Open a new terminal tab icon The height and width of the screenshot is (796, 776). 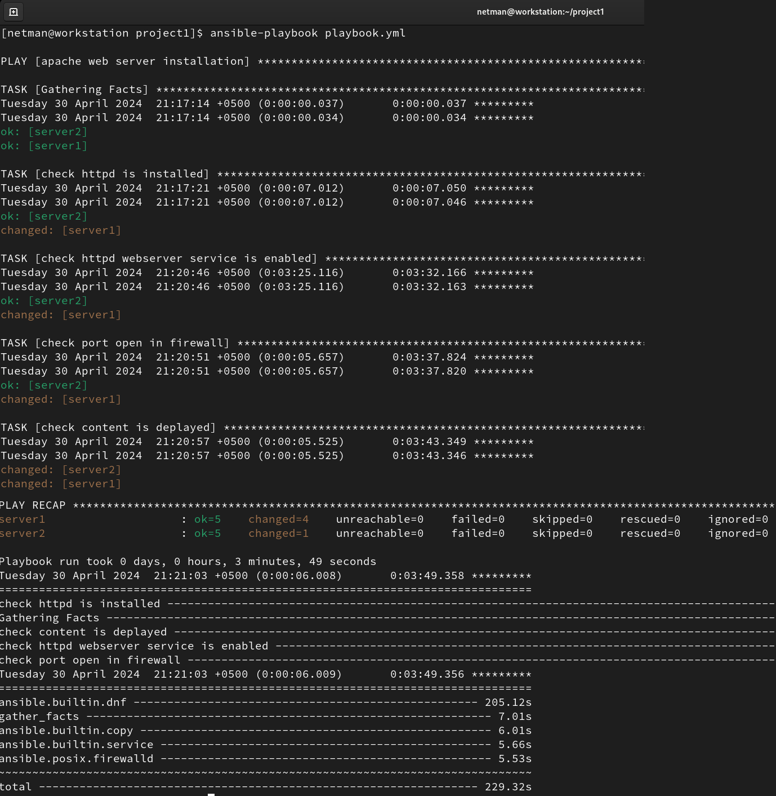pos(14,11)
